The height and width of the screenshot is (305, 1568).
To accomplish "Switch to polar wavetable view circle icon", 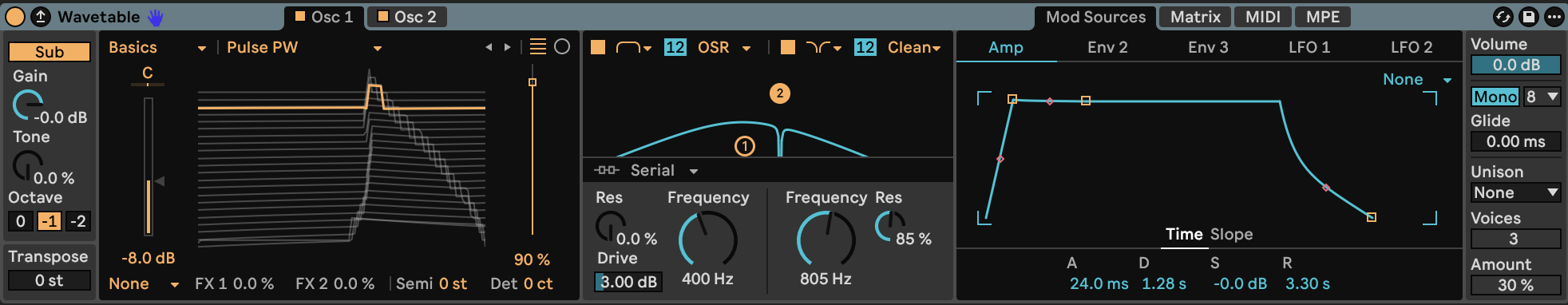I will click(x=562, y=47).
